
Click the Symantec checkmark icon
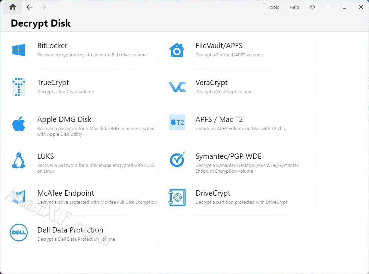click(177, 160)
